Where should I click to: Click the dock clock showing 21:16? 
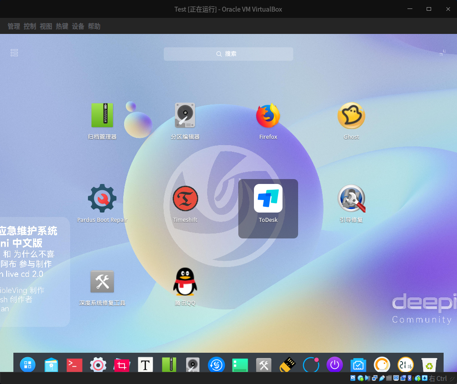[x=406, y=364]
